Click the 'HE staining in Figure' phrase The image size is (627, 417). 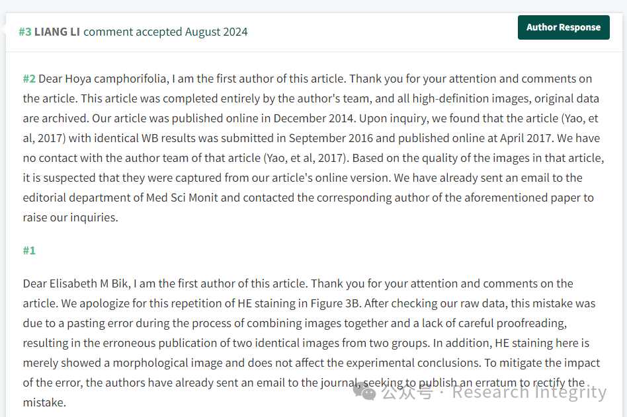coord(290,303)
